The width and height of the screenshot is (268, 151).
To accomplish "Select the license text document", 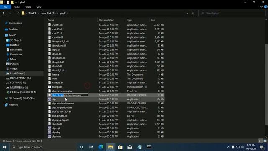I will click(55, 75).
